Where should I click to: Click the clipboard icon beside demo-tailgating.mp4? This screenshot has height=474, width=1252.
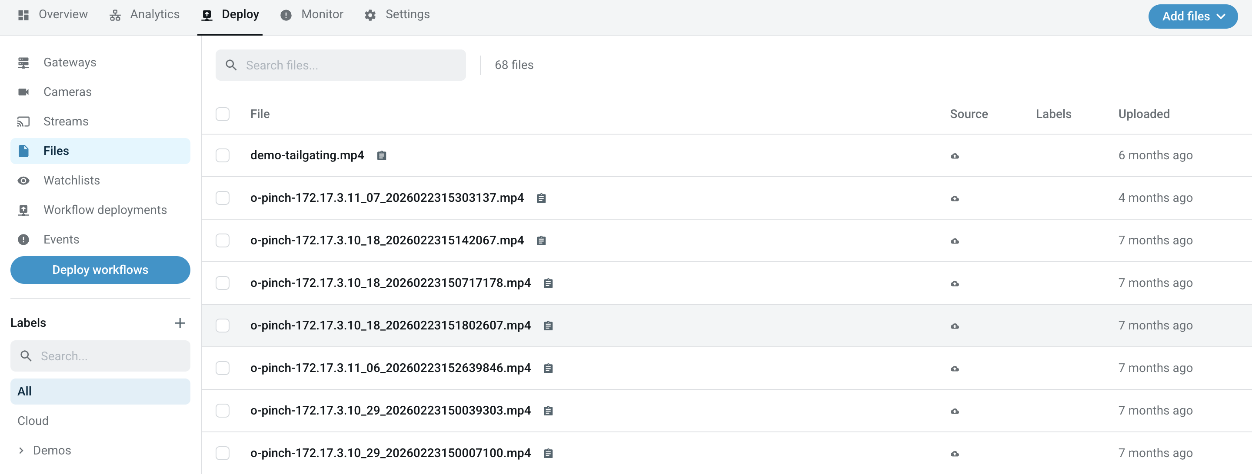pyautogui.click(x=382, y=155)
